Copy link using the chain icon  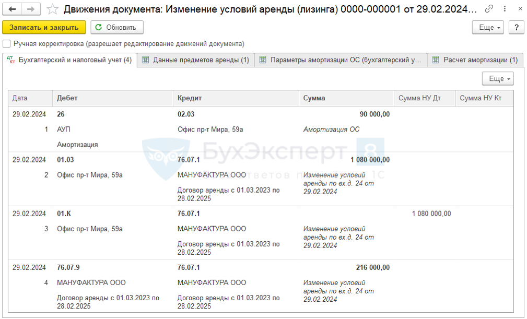pyautogui.click(x=489, y=9)
